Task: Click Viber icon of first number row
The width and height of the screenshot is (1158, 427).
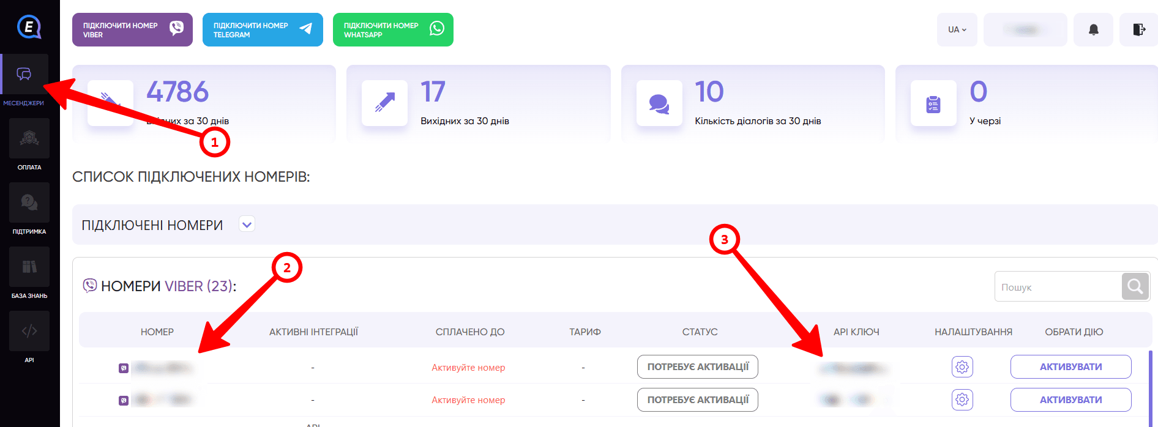Action: pos(124,368)
